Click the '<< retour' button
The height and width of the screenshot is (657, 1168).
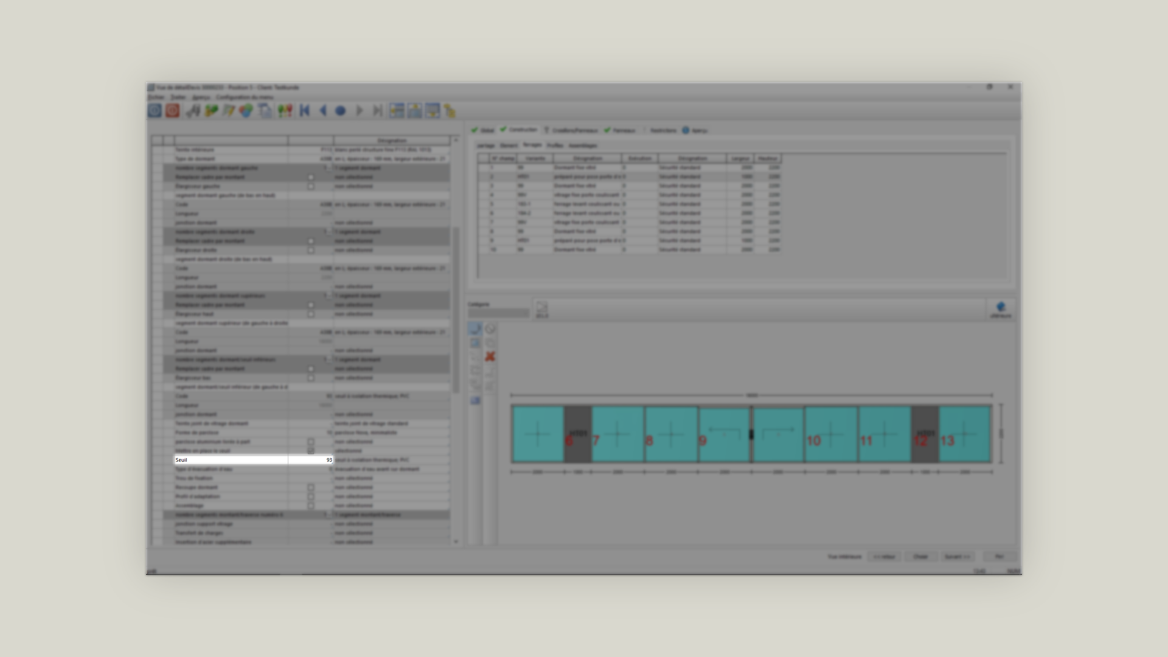pyautogui.click(x=883, y=557)
